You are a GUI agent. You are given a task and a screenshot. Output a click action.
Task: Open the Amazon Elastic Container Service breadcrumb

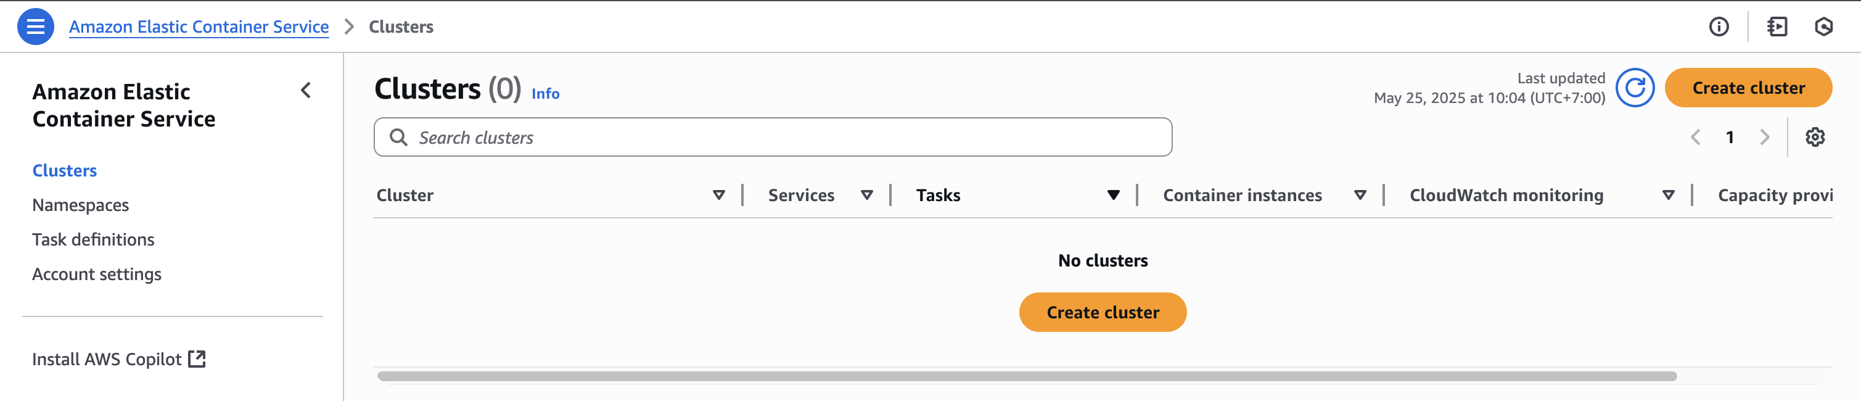point(199,27)
